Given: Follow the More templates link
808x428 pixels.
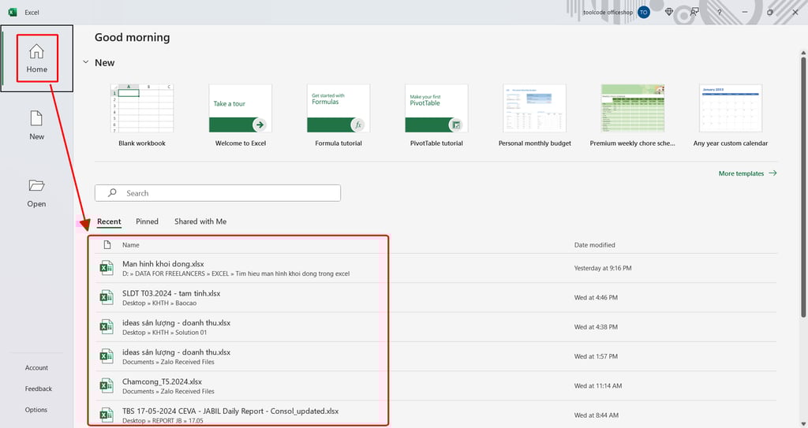Looking at the screenshot, I should (747, 173).
